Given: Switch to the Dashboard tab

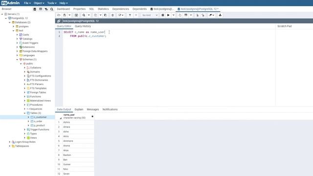Looking at the screenshot, I should pos(63,9).
